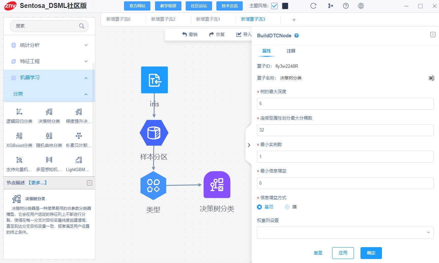
Task: Select the 逻辑回归分类 operator icon
Action: click(x=19, y=112)
